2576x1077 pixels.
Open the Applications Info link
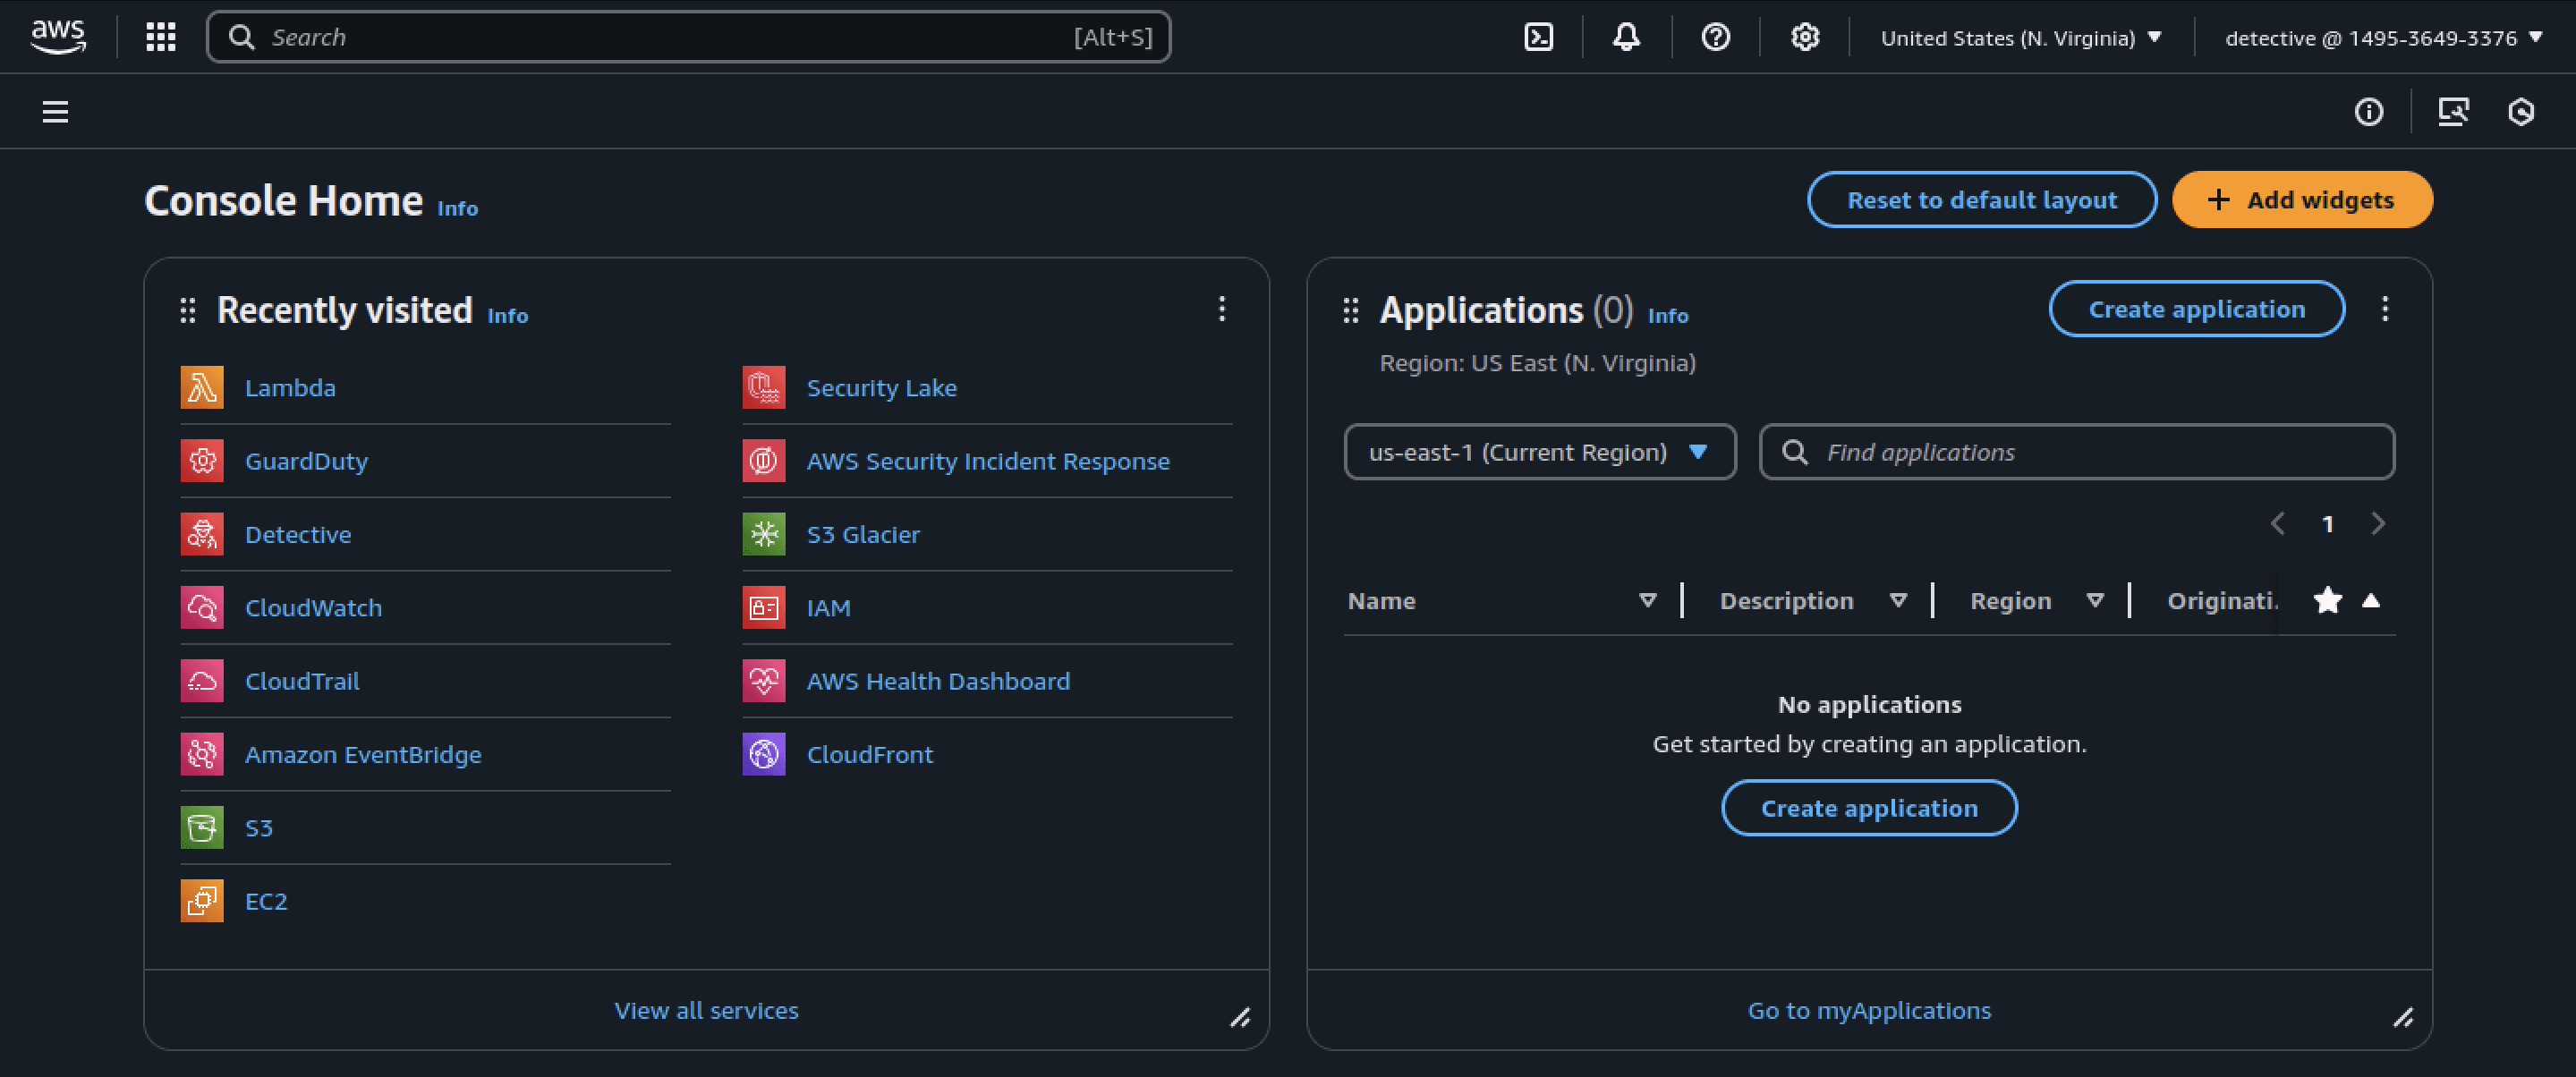(x=1668, y=316)
